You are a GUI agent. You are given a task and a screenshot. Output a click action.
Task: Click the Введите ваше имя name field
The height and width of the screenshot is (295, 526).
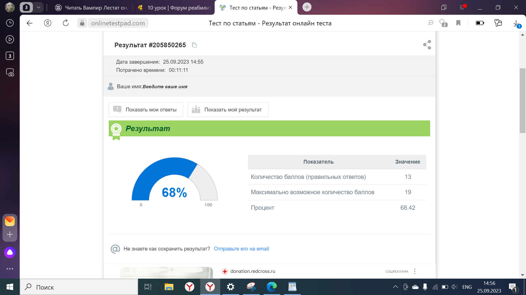tap(165, 87)
